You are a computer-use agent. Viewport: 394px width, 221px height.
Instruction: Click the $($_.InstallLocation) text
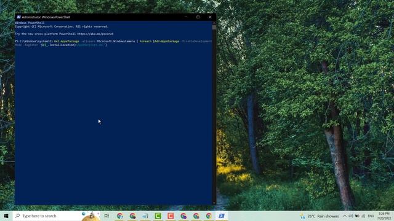(x=59, y=45)
